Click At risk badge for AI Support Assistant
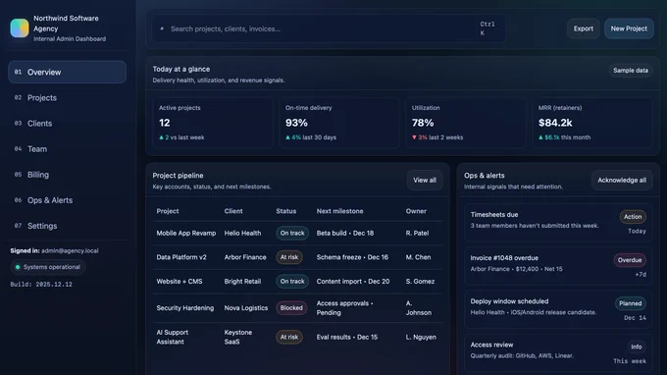Image resolution: width=667 pixels, height=375 pixels. [289, 337]
